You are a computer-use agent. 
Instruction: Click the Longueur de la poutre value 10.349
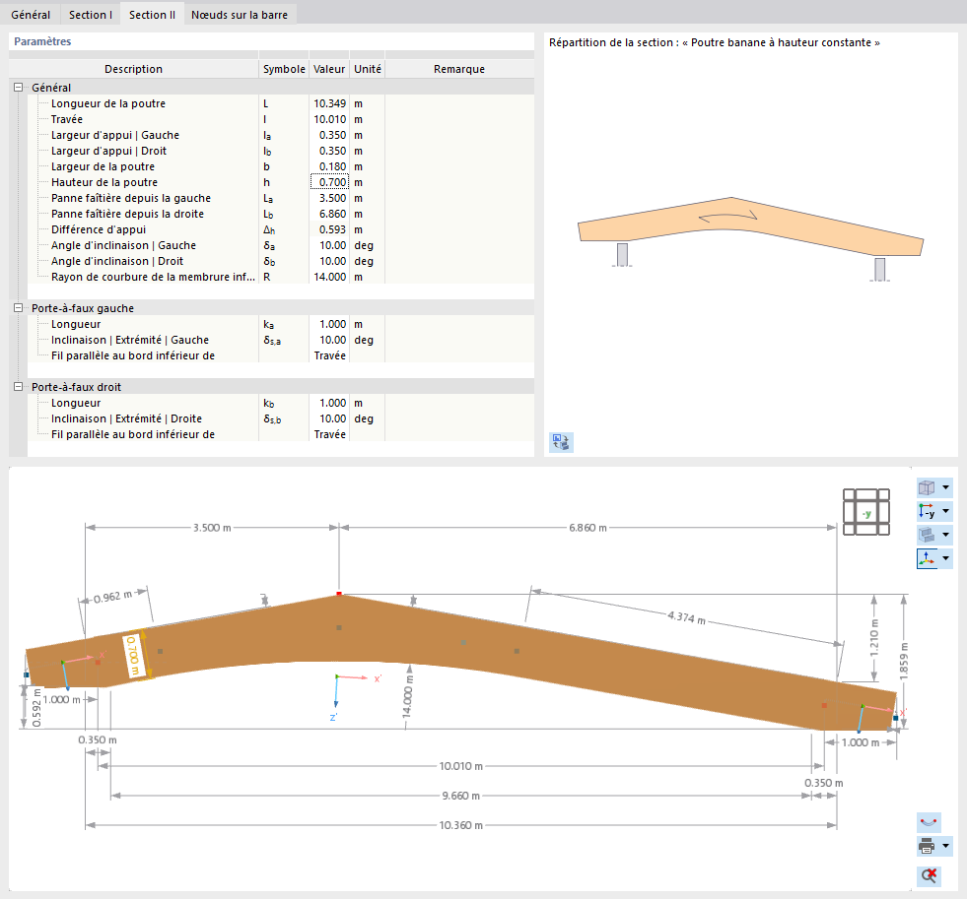coord(329,103)
